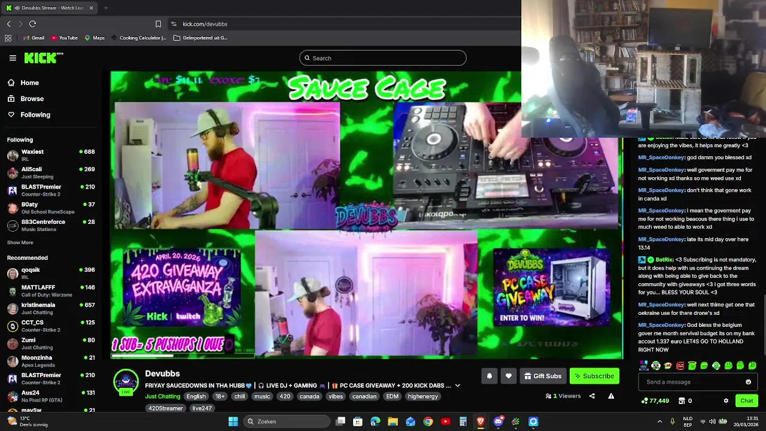The height and width of the screenshot is (431, 766).
Task: Expand the stream title with the chevron
Action: pos(457,386)
